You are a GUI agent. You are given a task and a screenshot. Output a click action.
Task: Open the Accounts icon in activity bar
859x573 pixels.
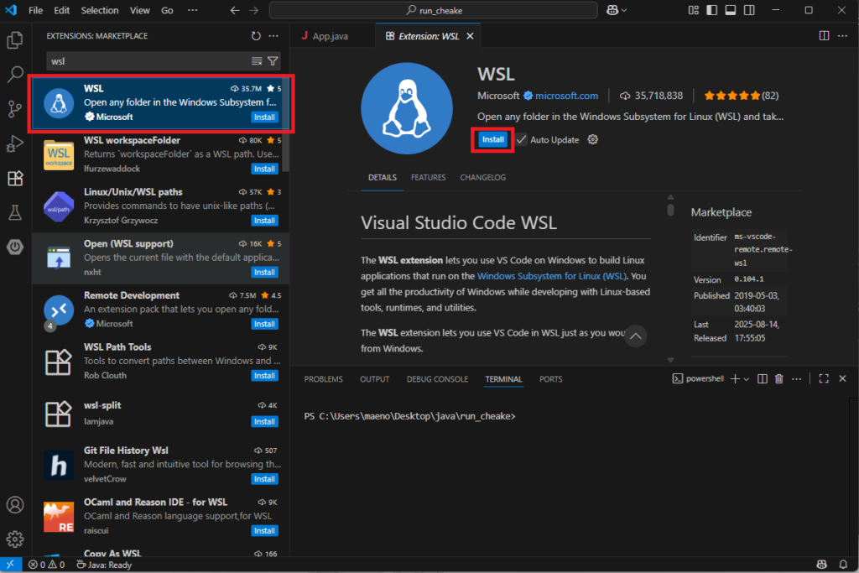pos(15,504)
